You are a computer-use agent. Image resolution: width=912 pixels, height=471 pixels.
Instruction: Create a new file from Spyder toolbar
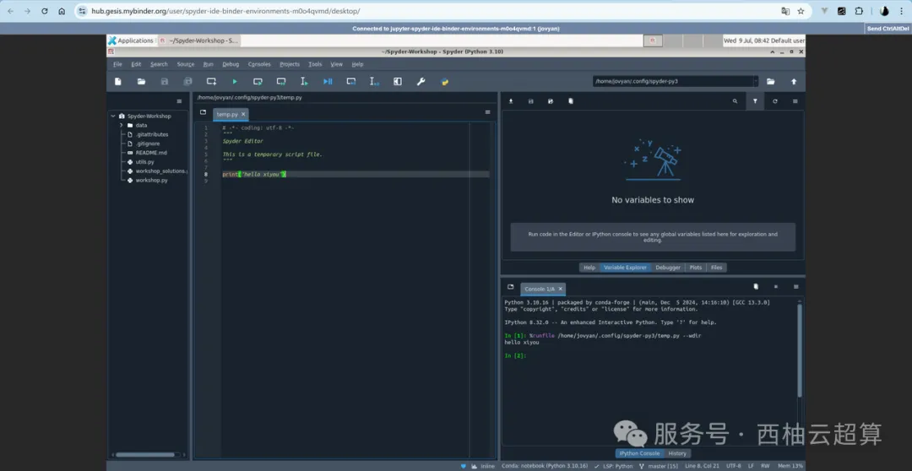coord(118,82)
